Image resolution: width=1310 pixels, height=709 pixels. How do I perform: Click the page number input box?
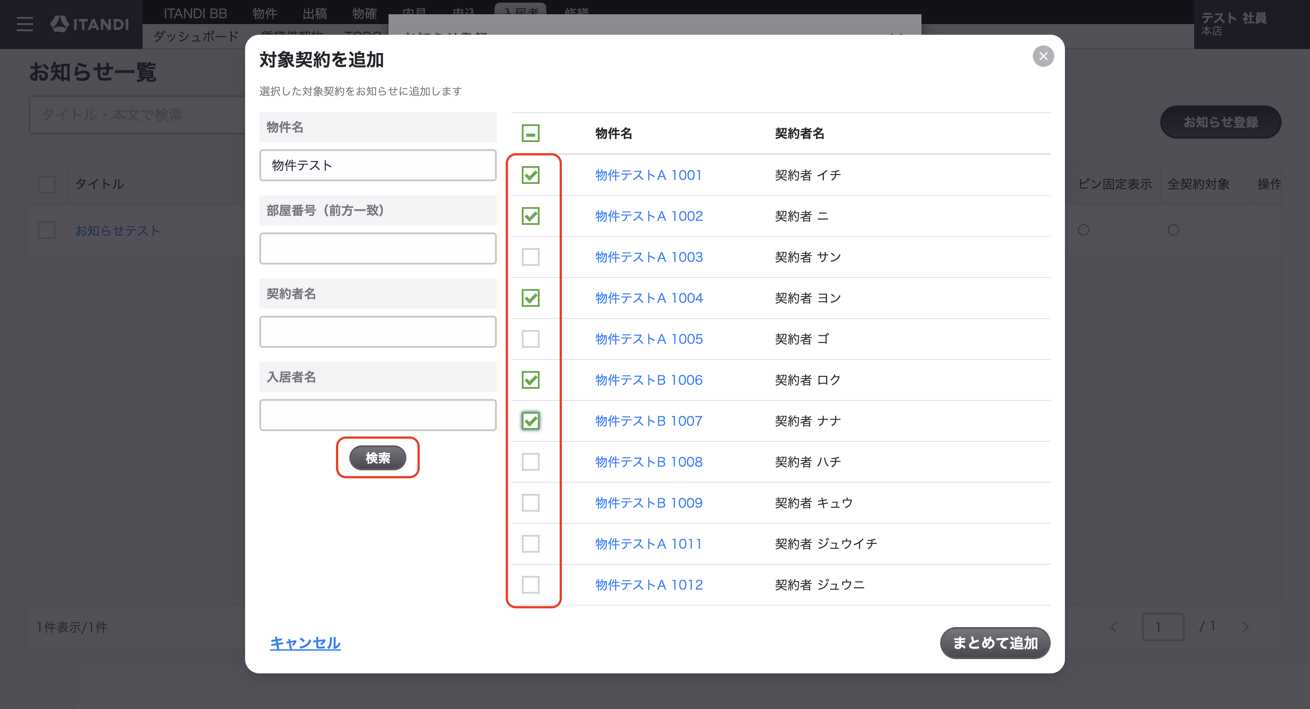(1163, 627)
